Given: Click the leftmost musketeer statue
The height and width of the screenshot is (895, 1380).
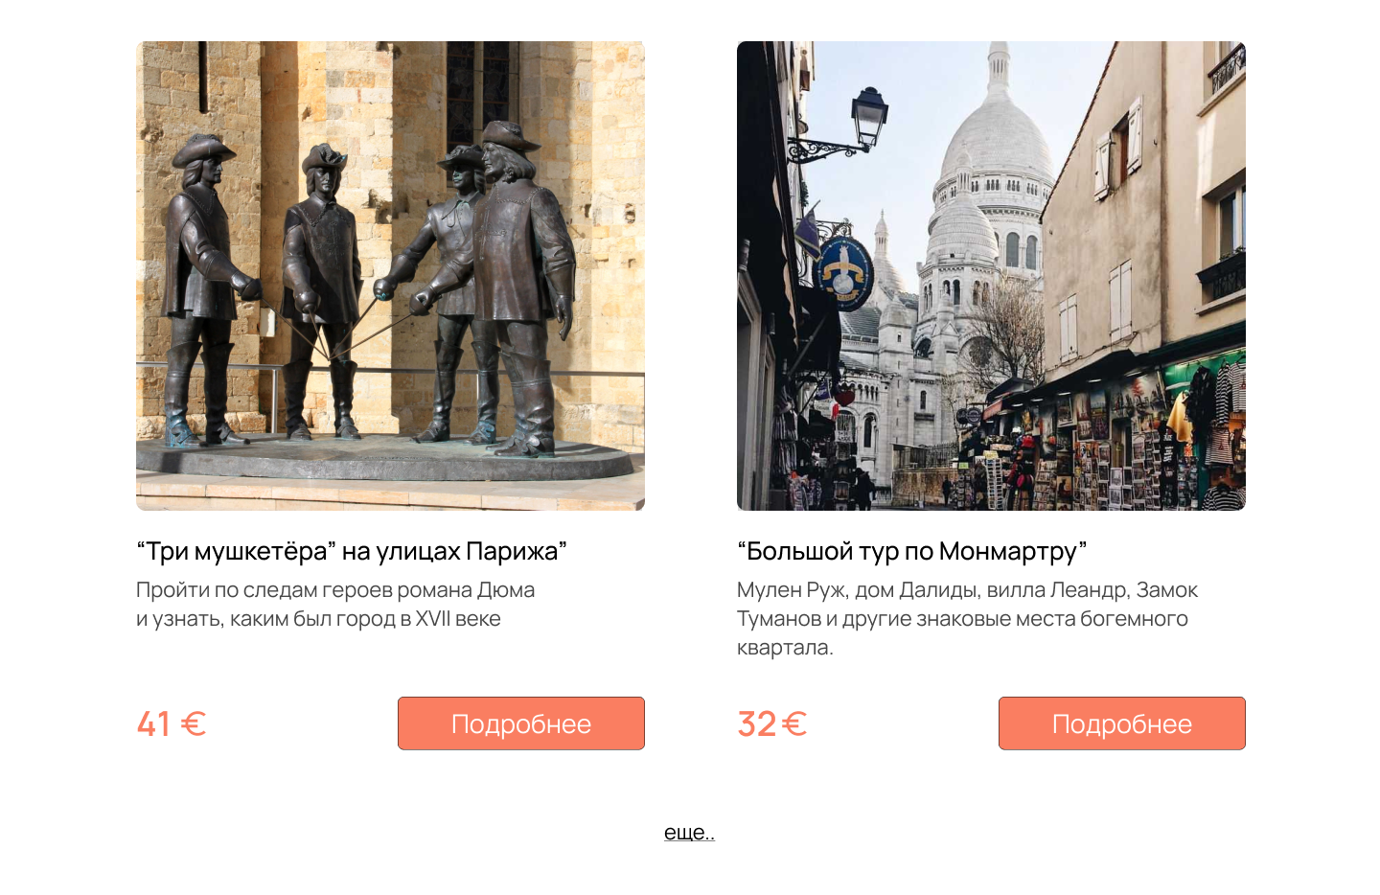Looking at the screenshot, I should click(204, 289).
